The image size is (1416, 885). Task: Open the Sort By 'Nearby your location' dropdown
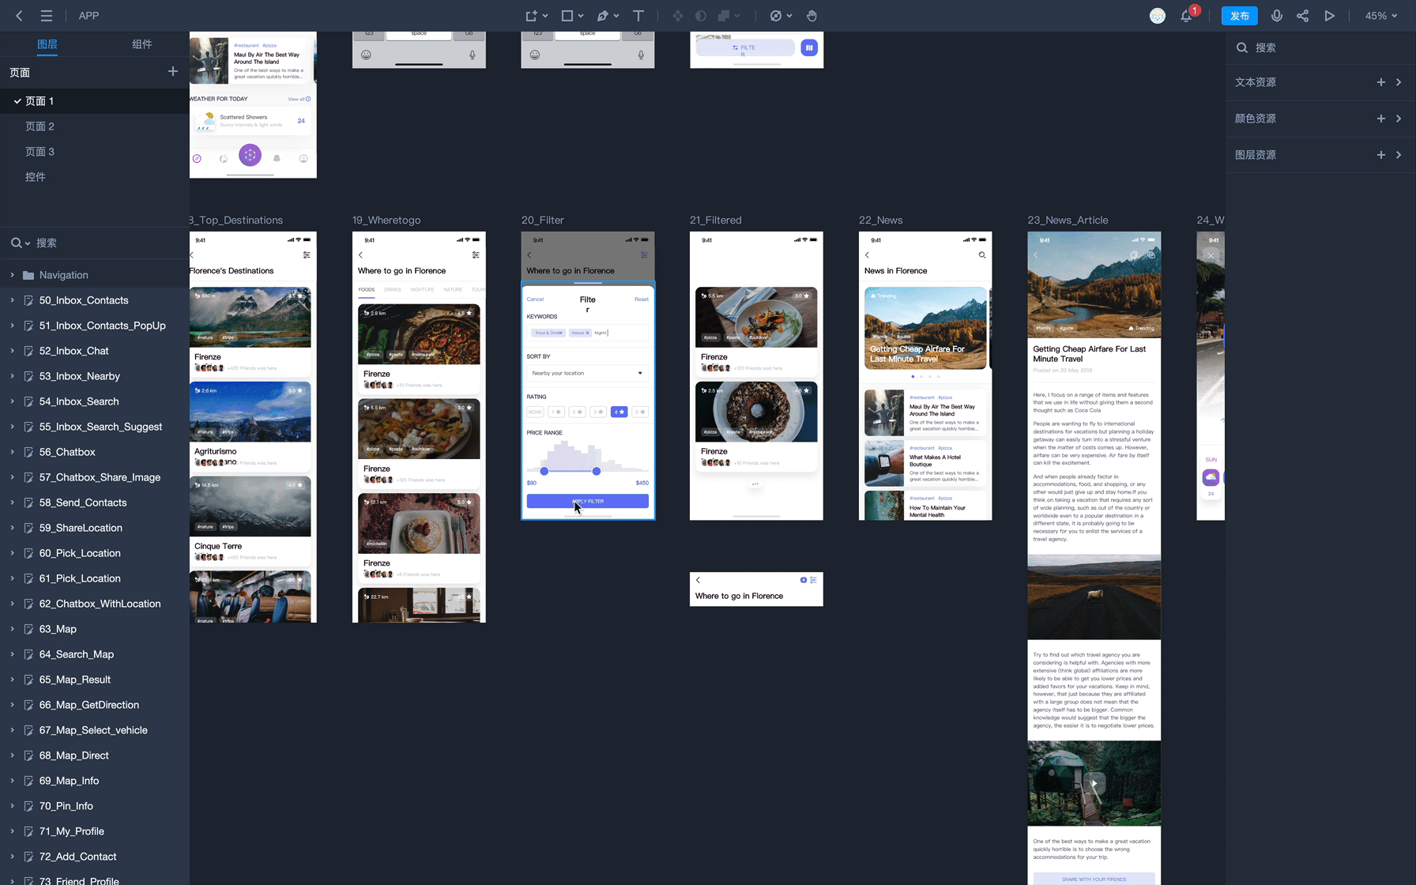click(587, 373)
